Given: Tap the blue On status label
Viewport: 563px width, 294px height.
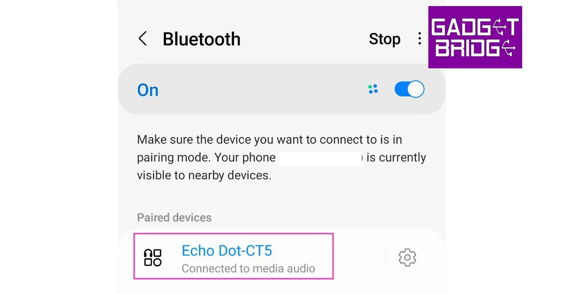Looking at the screenshot, I should pos(148,90).
